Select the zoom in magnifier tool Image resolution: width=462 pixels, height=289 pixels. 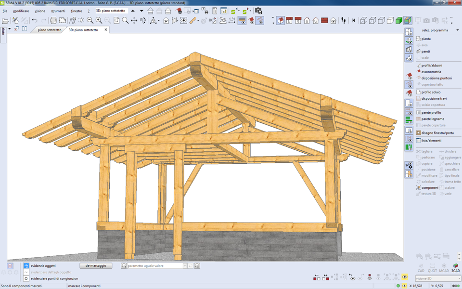click(99, 21)
